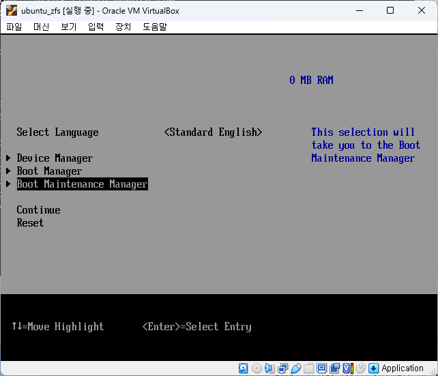
Task: Click the Application host key indicator
Action: pyautogui.click(x=402, y=368)
